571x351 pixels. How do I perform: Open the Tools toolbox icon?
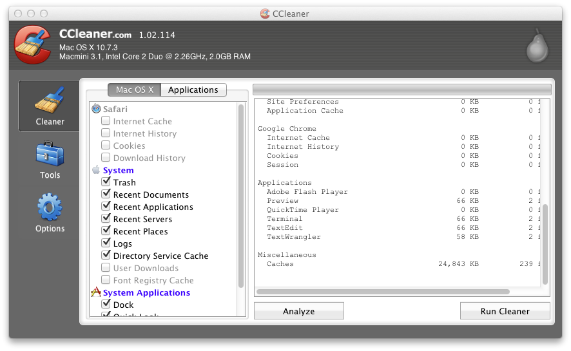click(50, 153)
